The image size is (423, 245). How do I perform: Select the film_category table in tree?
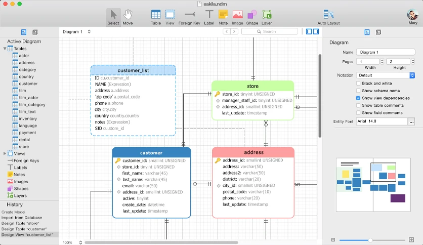(x=32, y=105)
